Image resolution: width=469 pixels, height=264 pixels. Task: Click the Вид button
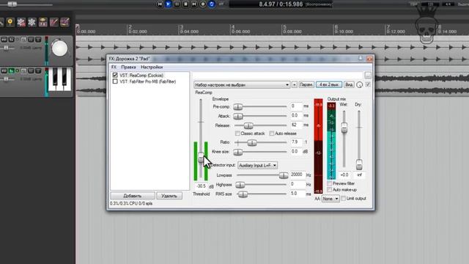pos(349,85)
